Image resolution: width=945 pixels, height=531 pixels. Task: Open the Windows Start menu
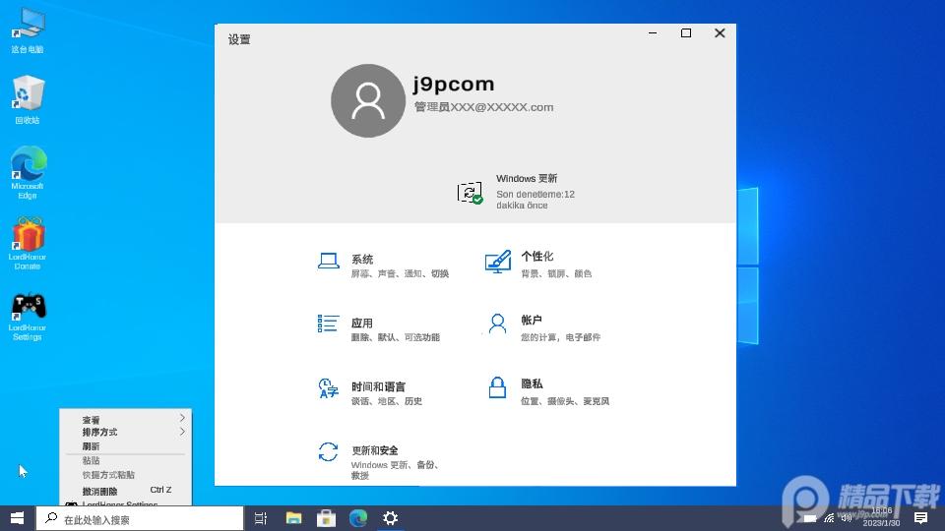17,518
